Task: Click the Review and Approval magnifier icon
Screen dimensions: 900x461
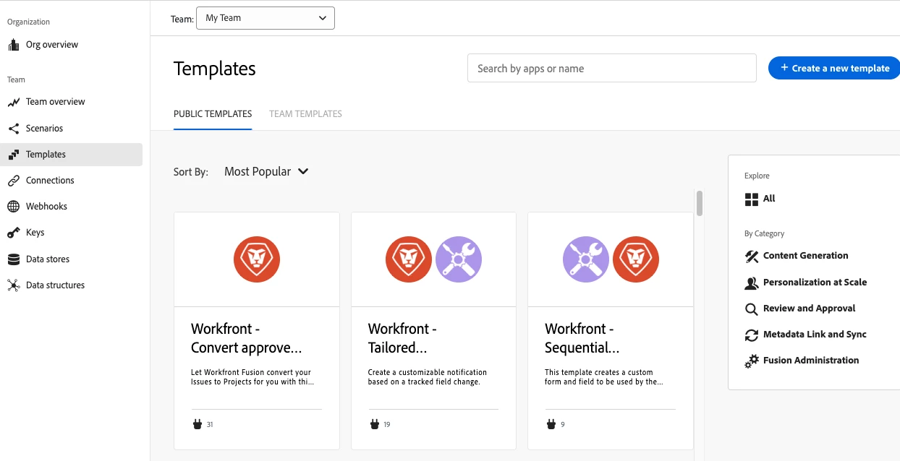Action: click(x=752, y=309)
